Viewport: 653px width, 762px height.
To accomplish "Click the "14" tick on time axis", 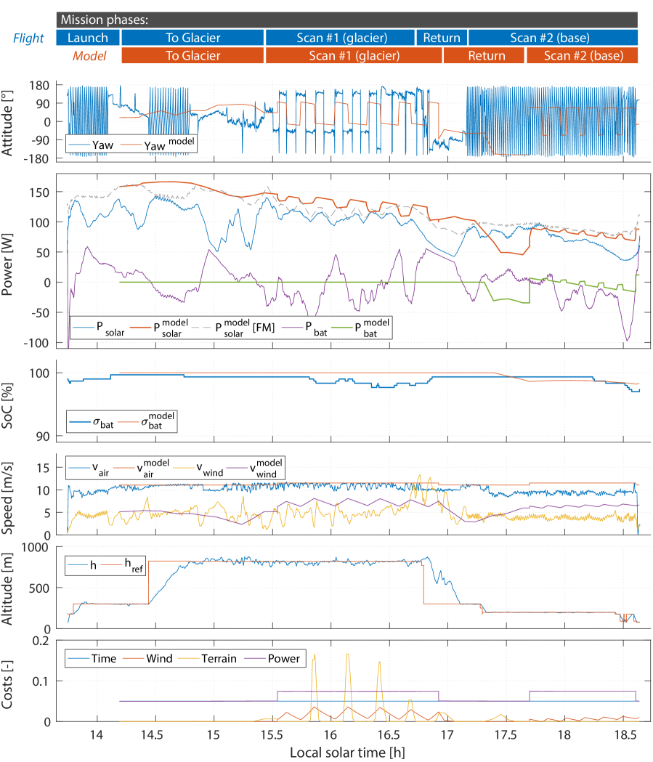I will point(97,734).
